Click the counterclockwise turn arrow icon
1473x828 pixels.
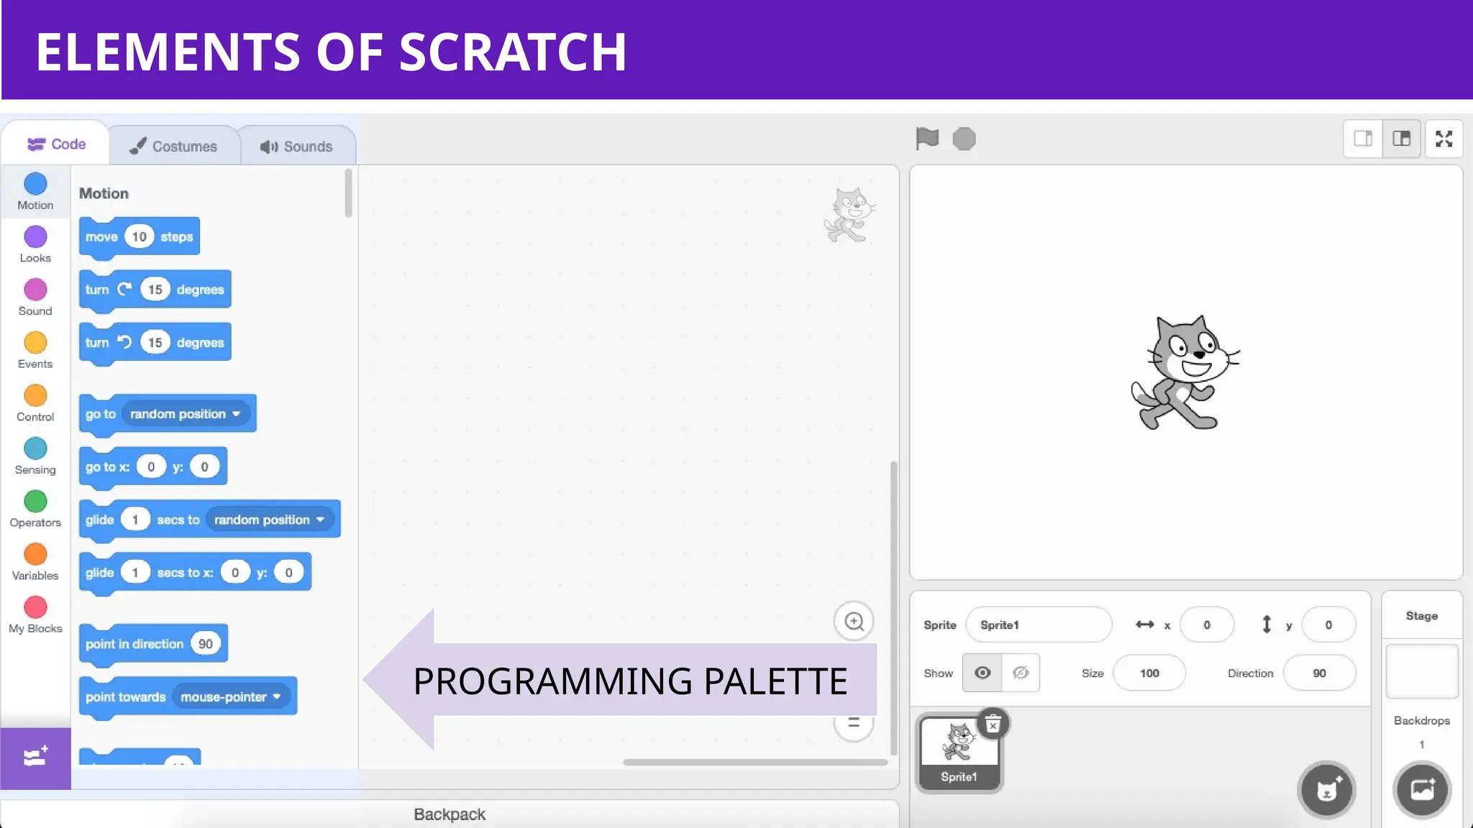[124, 342]
